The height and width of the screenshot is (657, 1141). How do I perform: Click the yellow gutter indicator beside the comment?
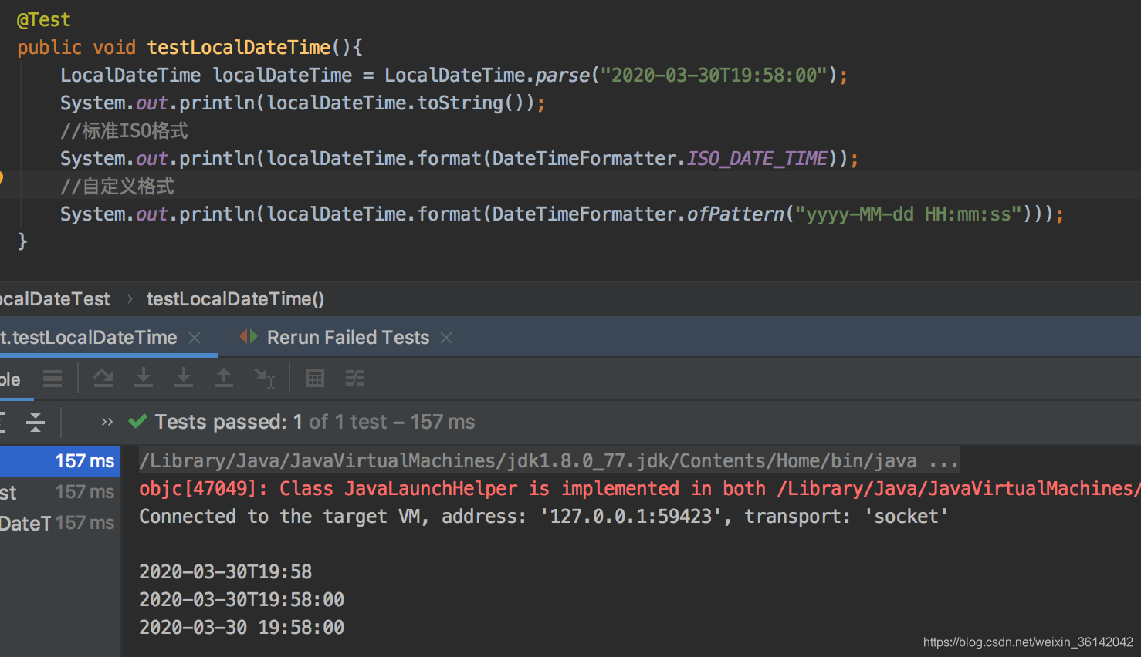click(x=2, y=178)
